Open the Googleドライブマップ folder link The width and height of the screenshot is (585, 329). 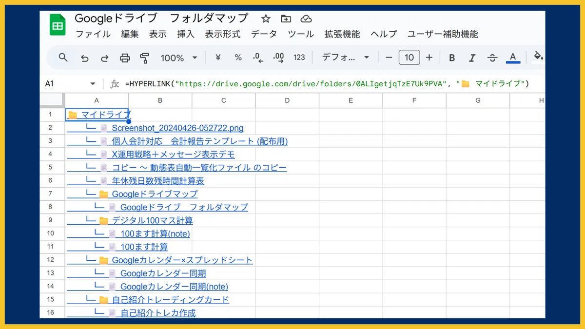coord(155,194)
